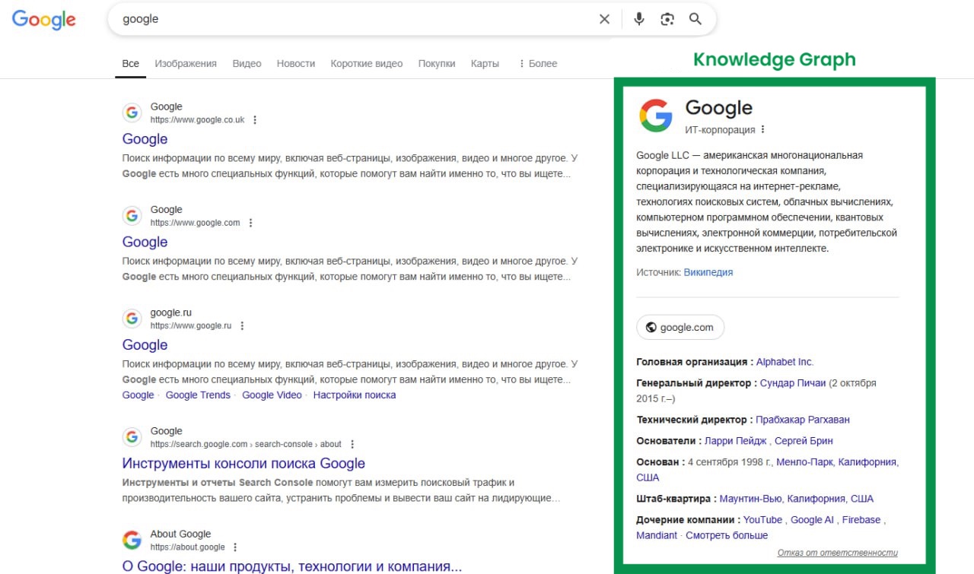Open Google AI subsidiary link
This screenshot has height=574, width=974.
812,520
